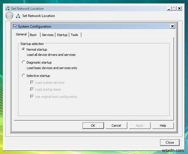188x154 pixels.
Task: Confirm with the OK button
Action: (93, 126)
